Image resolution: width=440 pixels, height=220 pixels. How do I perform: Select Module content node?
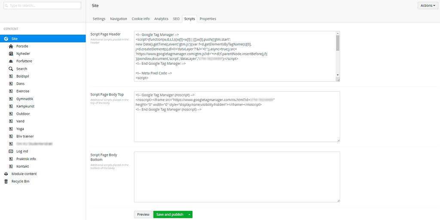24,174
